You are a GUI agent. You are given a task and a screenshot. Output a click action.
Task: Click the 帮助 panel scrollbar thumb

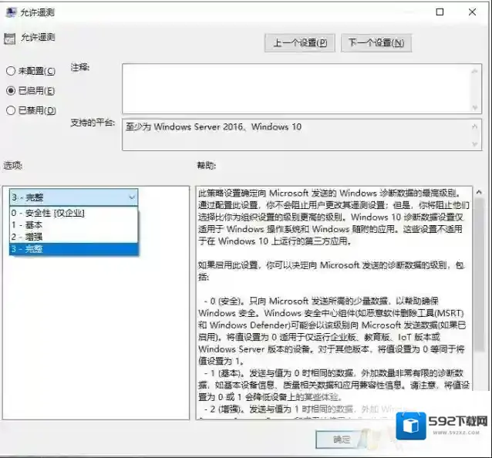click(479, 270)
